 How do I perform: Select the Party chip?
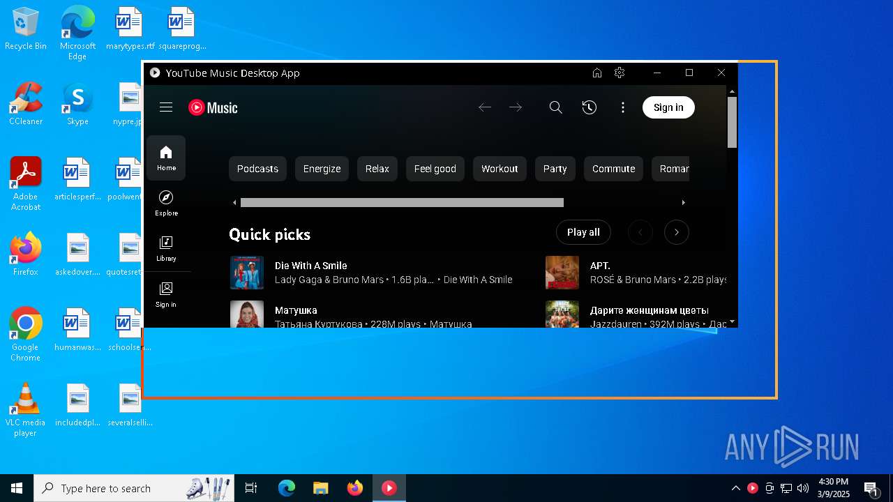[x=555, y=169]
